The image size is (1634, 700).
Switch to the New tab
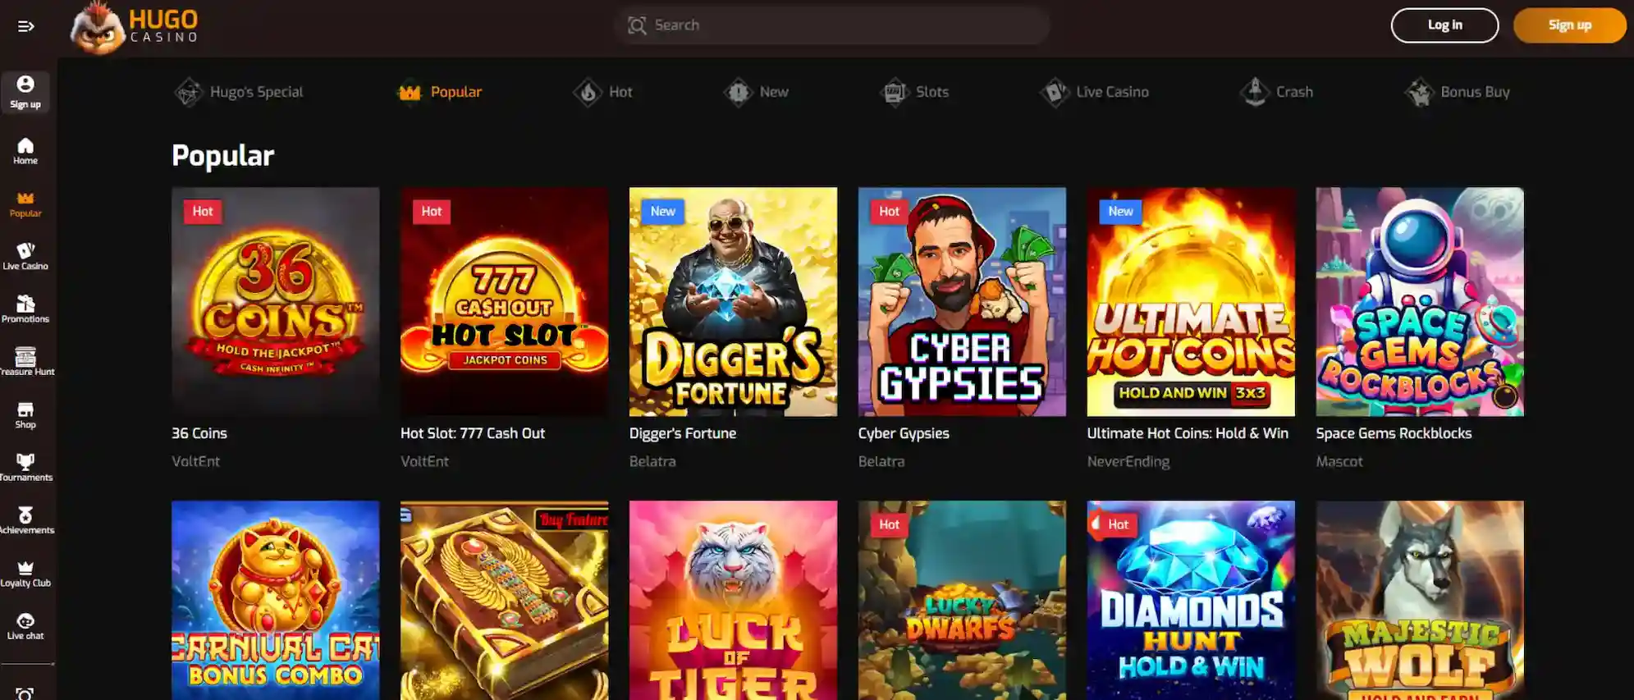[x=756, y=92]
